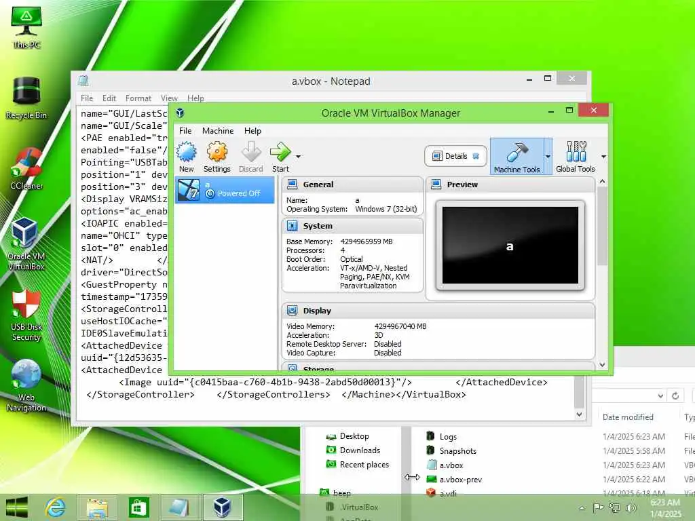The width and height of the screenshot is (695, 521).
Task: Expand the Start button dropdown arrow
Action: [299, 157]
